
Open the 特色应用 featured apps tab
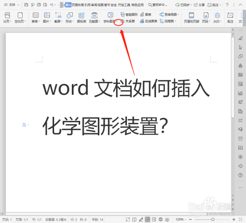(x=137, y=5)
